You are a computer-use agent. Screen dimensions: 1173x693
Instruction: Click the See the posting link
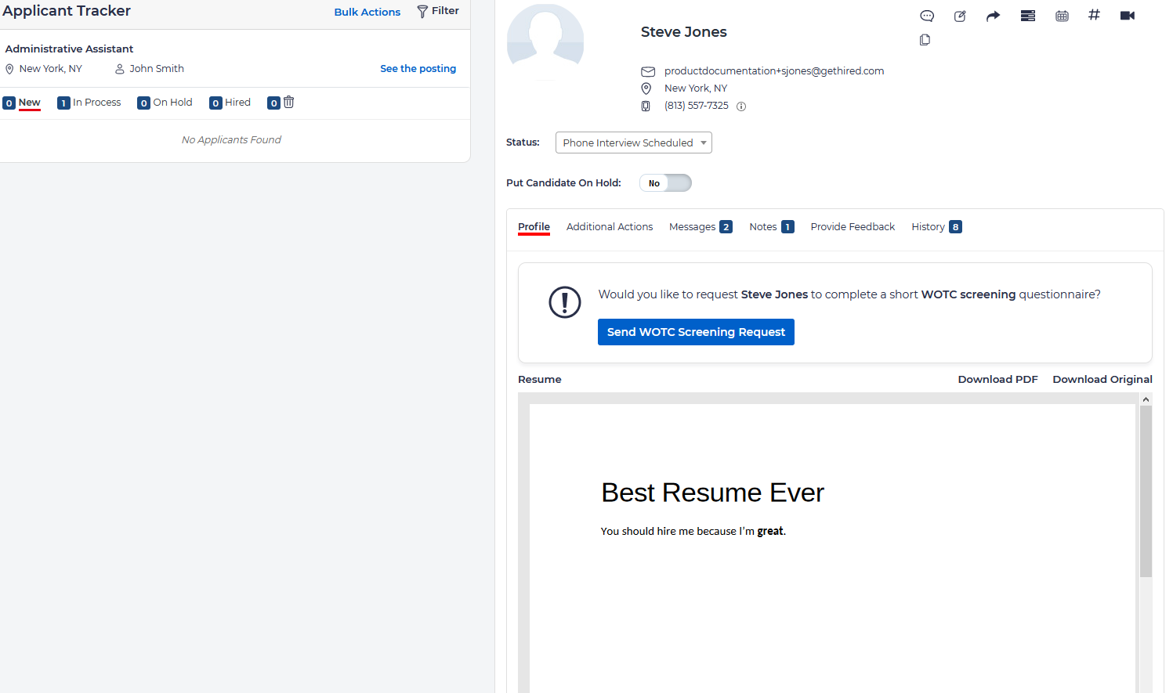coord(418,69)
